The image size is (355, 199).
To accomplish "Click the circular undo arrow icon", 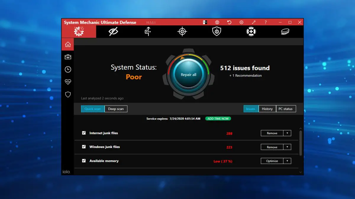I will (x=229, y=22).
